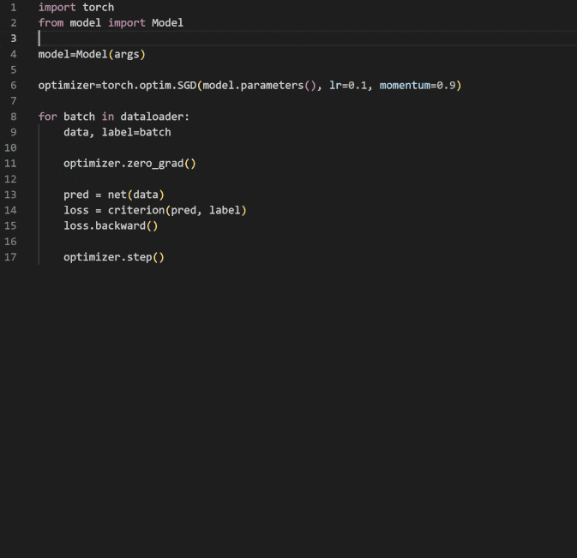Click 'backward' in loss.backward()
Screen dimensions: 577x558
pos(120,225)
